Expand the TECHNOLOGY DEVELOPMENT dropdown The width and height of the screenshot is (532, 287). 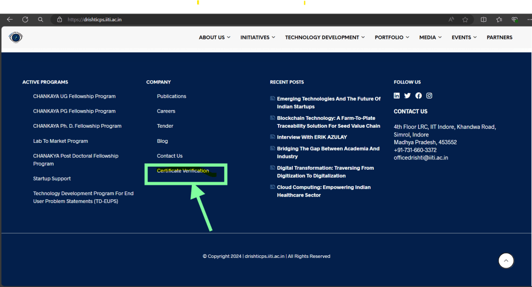pos(325,37)
